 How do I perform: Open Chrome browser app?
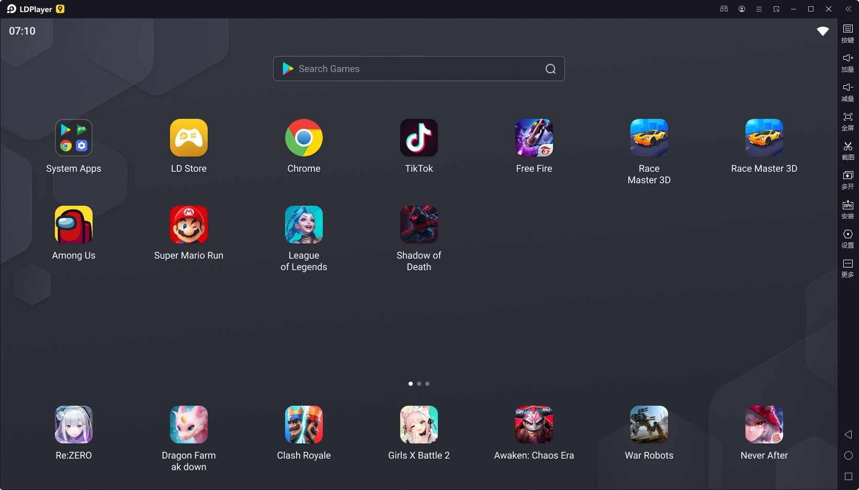304,138
